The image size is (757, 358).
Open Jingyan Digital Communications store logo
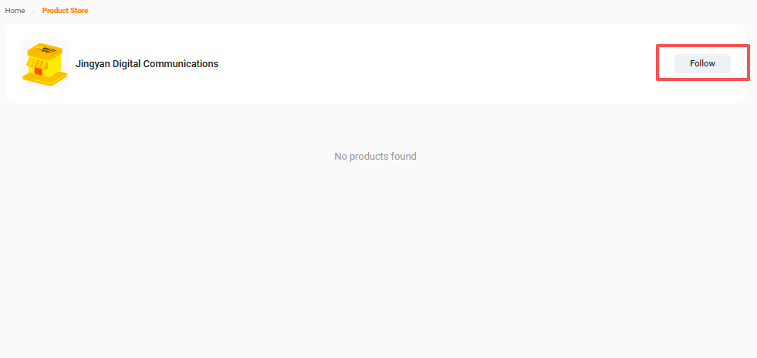pos(44,63)
